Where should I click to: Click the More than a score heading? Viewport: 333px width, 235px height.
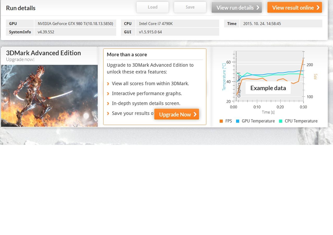[x=127, y=54]
